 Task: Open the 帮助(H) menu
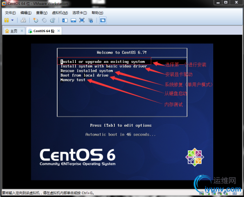[97, 13]
